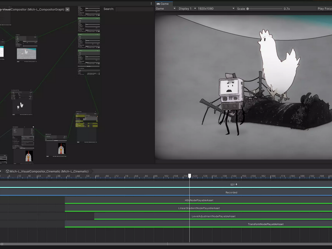Click the grayscale scene preview thumbnail node
Screen dimensions: 332x249
27,54
